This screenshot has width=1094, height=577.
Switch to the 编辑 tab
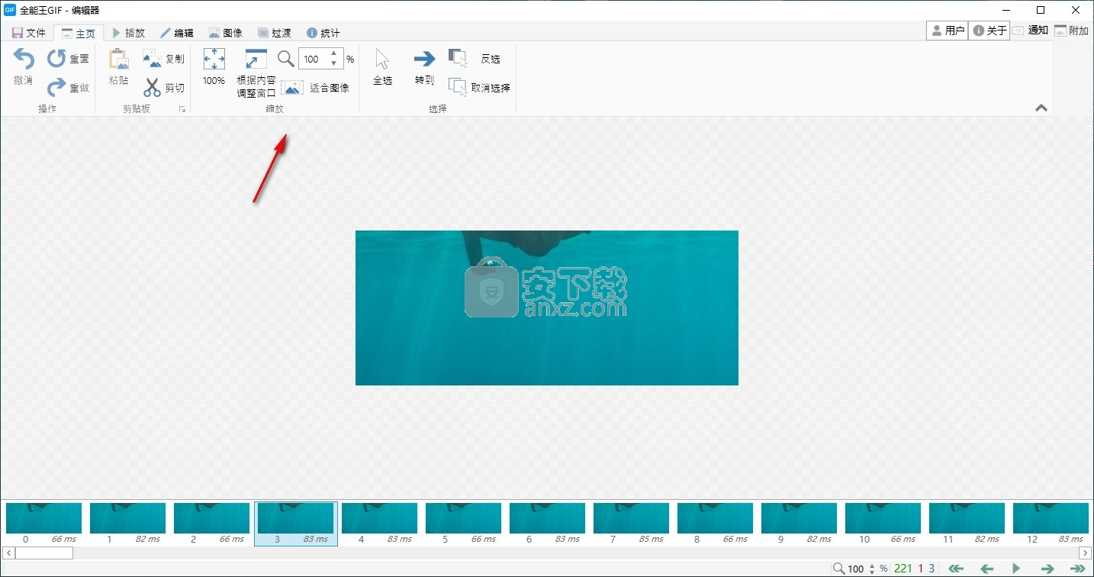[177, 33]
